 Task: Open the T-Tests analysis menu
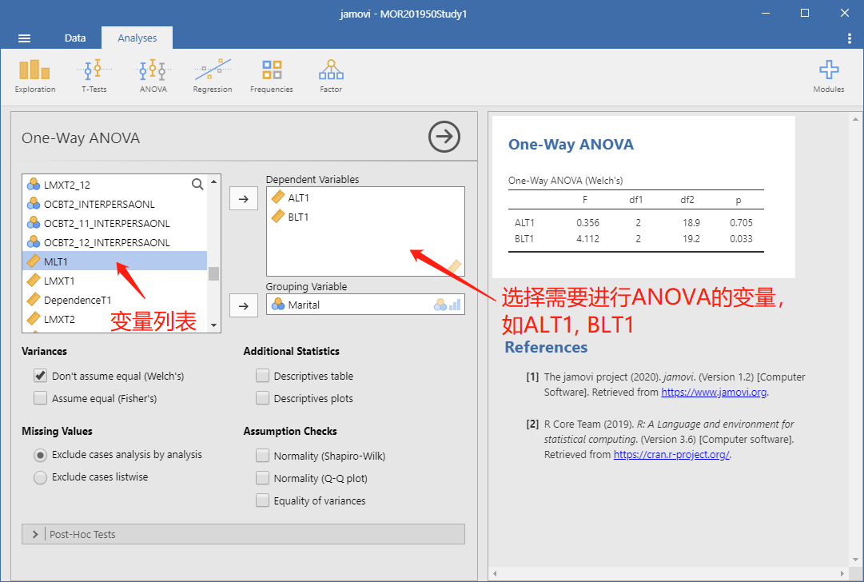click(x=94, y=76)
